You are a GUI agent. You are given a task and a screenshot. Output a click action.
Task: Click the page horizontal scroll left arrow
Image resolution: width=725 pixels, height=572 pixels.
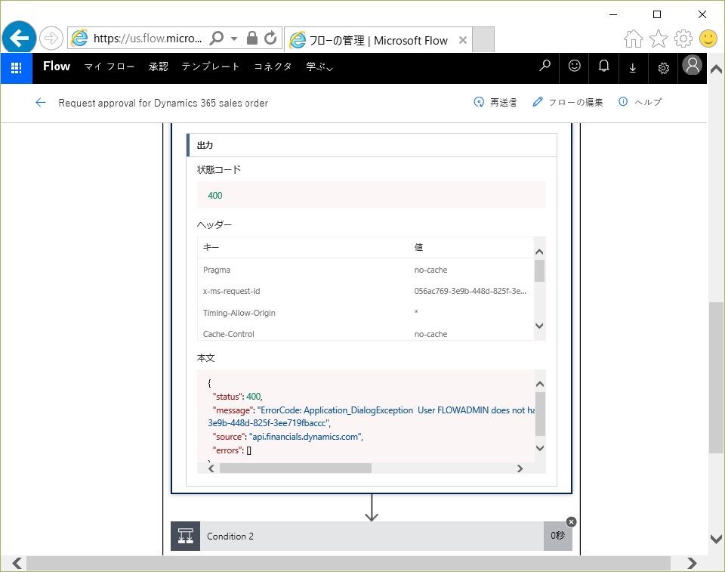17,563
